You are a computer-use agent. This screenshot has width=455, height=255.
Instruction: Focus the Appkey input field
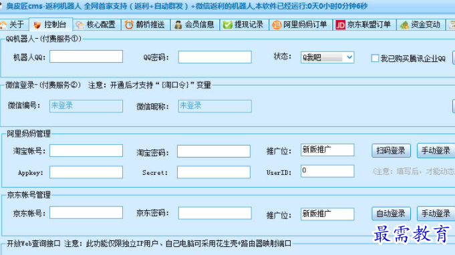click(86, 172)
